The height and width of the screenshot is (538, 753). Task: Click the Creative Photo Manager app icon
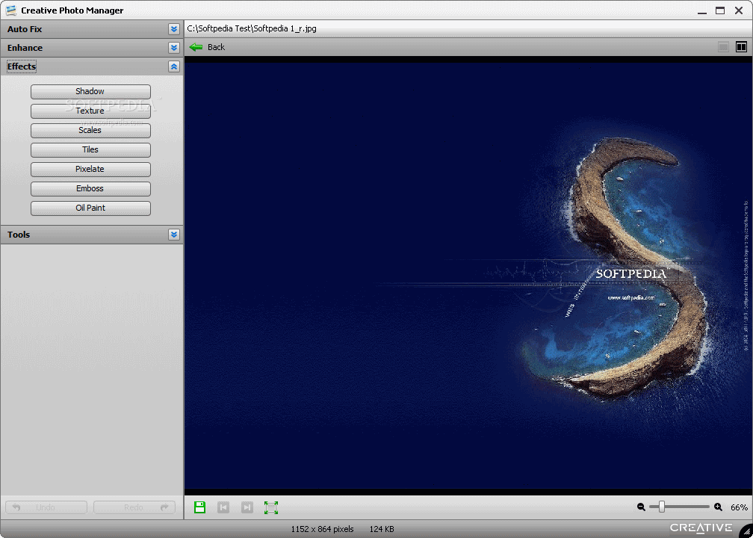(10, 10)
